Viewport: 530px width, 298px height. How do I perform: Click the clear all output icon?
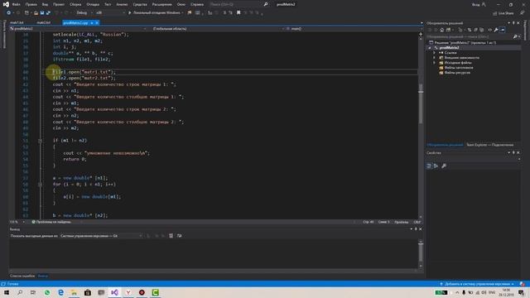pyautogui.click(x=171, y=236)
